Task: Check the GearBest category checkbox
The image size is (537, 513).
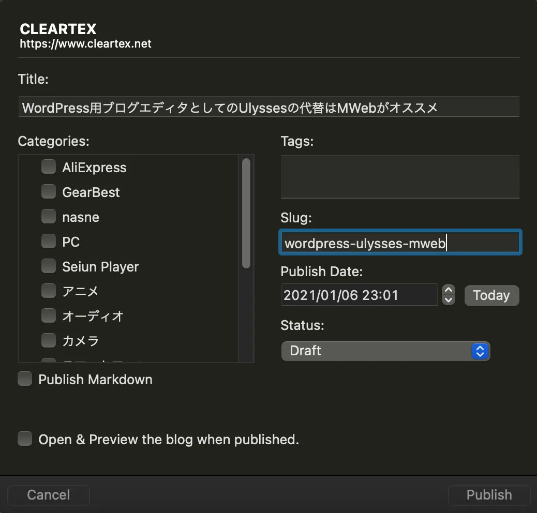Action: [48, 191]
